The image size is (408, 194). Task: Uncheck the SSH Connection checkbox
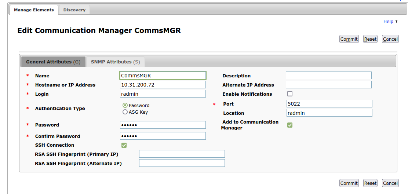coord(124,145)
